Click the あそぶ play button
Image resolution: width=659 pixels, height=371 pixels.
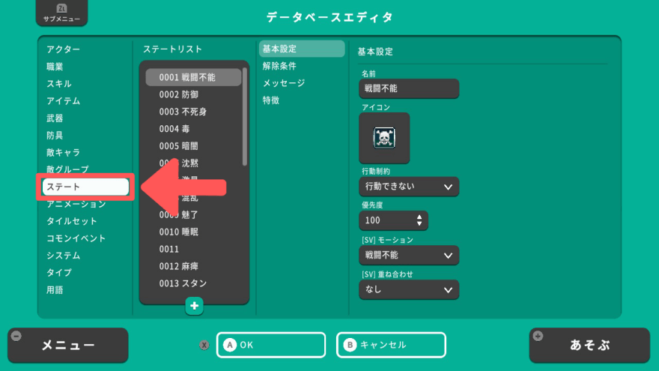click(589, 346)
